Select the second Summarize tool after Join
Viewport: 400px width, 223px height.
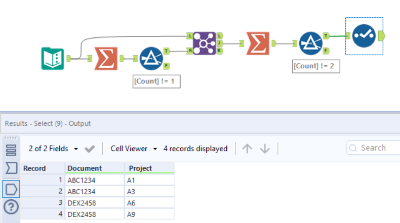(257, 43)
